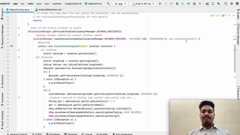Open the Gradle tool window on right
The image size is (240, 135).
point(238,14)
